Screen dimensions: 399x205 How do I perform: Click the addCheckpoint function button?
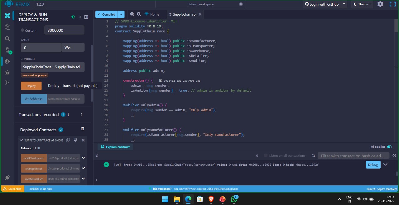pyautogui.click(x=34, y=158)
